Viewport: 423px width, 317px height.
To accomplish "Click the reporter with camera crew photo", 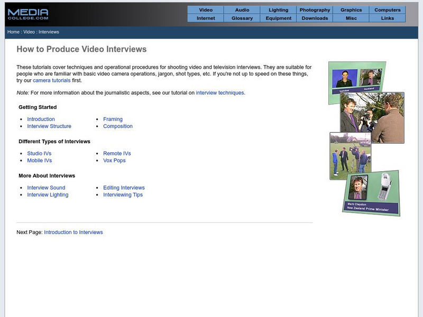I will [372, 119].
